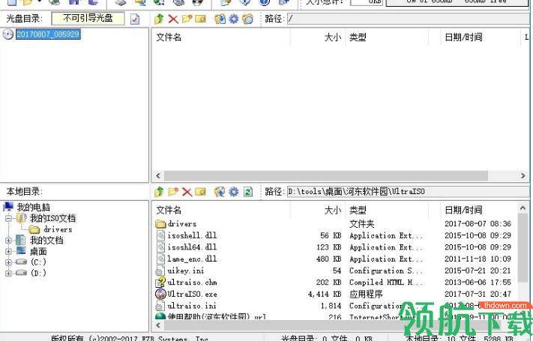Viewport: 533px width, 341px height.
Task: Select (D:) drive in tree
Action: [38, 274]
